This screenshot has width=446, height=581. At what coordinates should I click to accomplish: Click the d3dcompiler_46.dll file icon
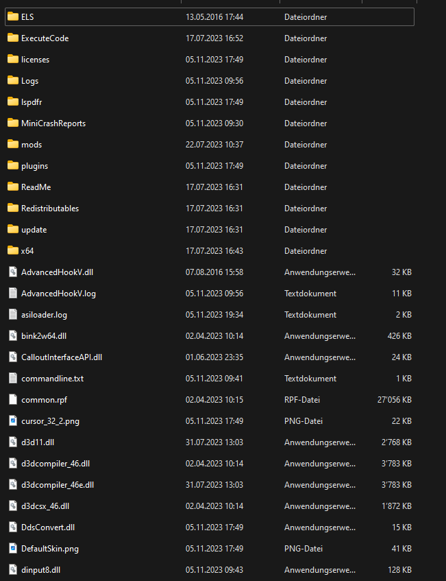(x=13, y=463)
